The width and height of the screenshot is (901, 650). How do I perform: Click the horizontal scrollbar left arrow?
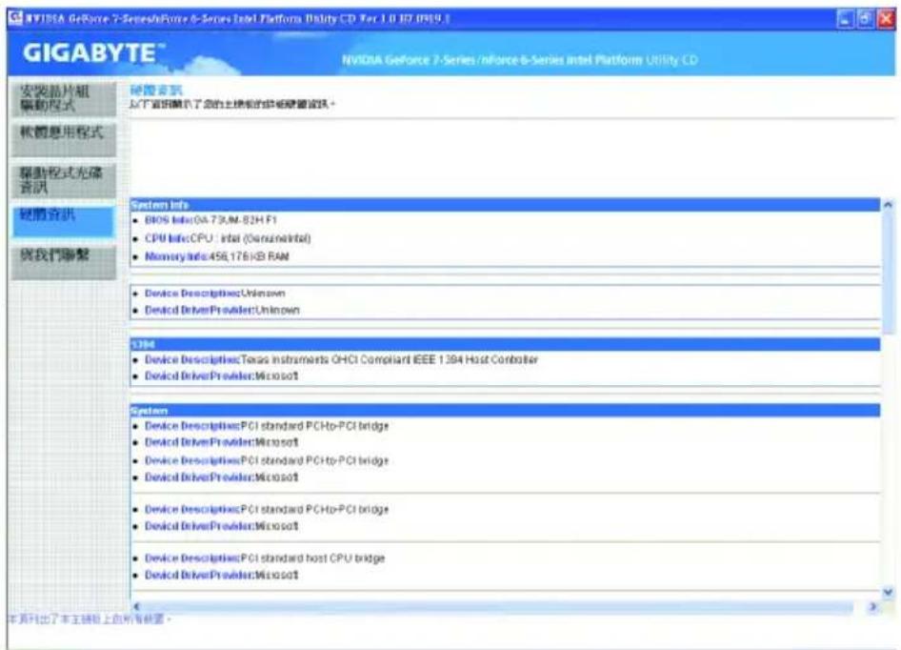(x=137, y=606)
